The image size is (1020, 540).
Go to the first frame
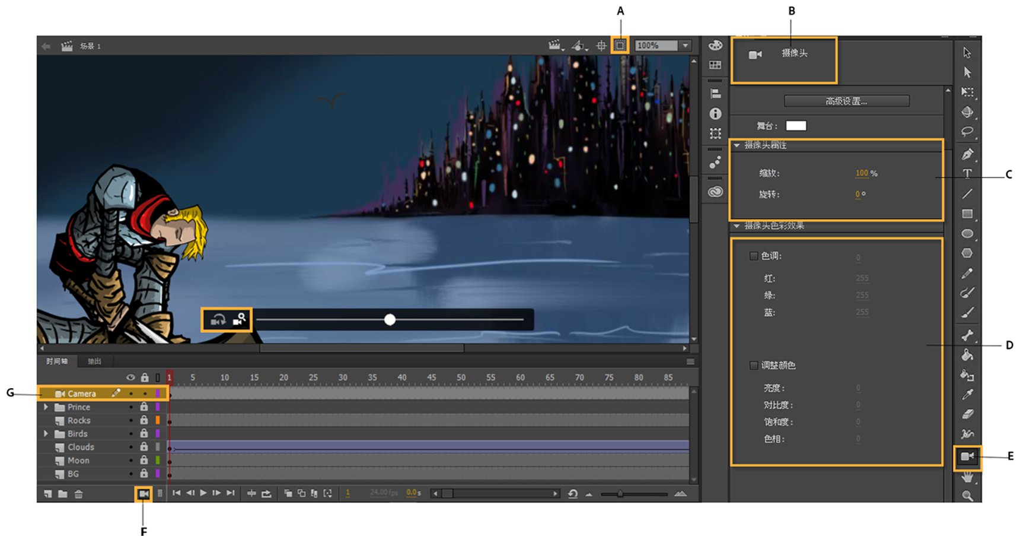tap(176, 493)
